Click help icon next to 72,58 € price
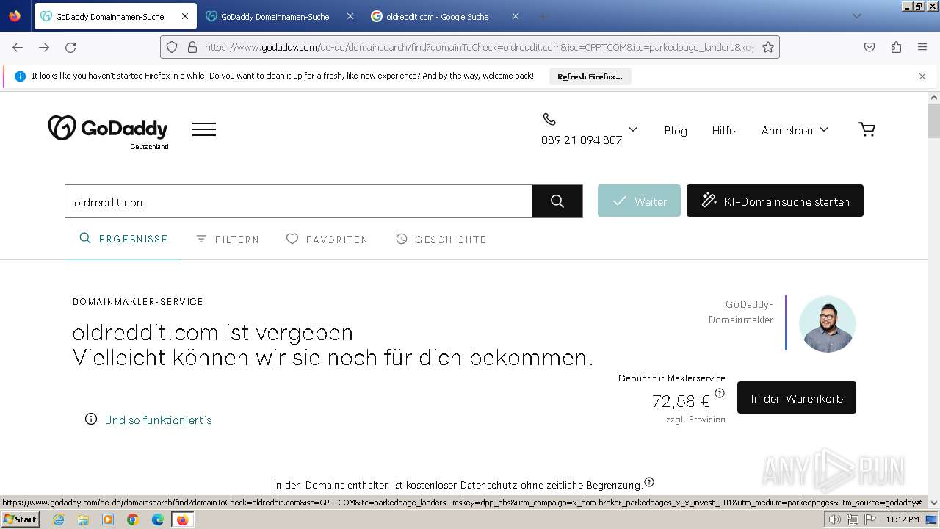This screenshot has height=529, width=940. (x=720, y=393)
